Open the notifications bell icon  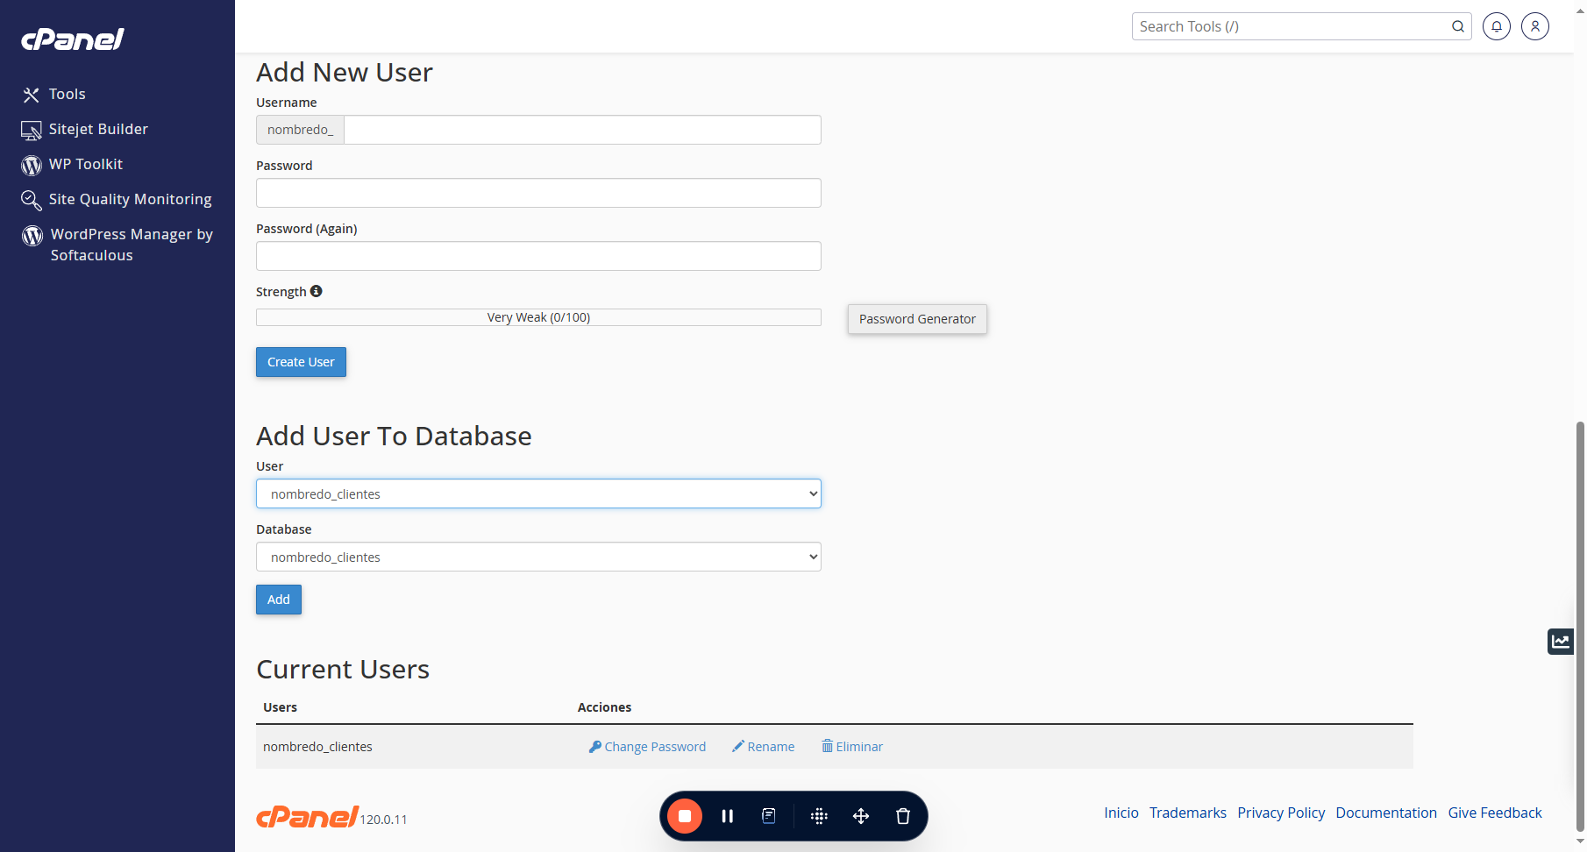[x=1497, y=26]
